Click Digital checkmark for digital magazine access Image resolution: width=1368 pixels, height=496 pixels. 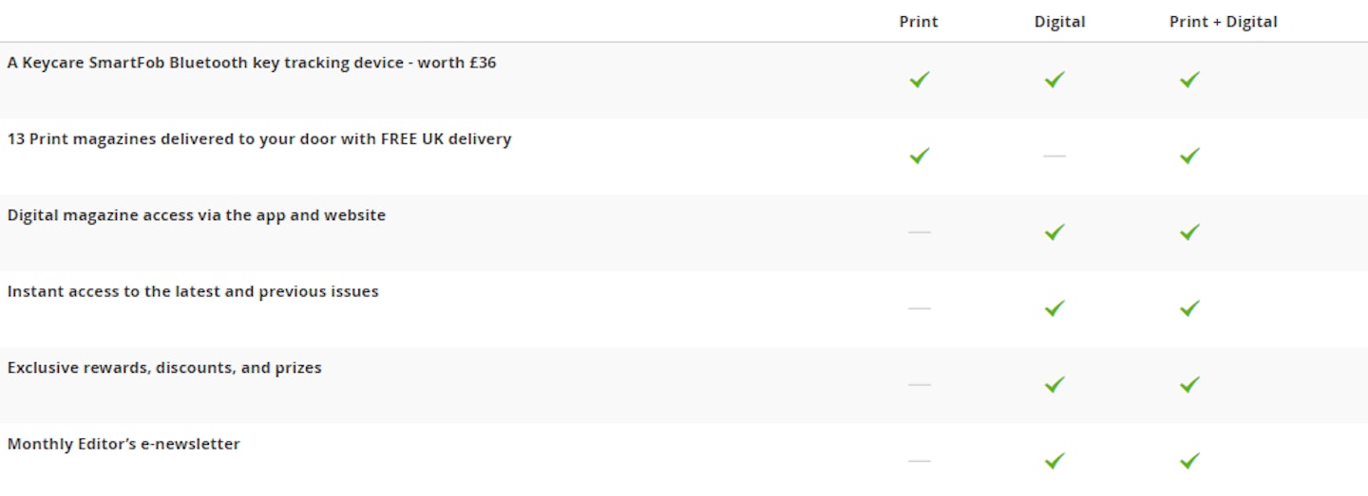[x=1054, y=231]
